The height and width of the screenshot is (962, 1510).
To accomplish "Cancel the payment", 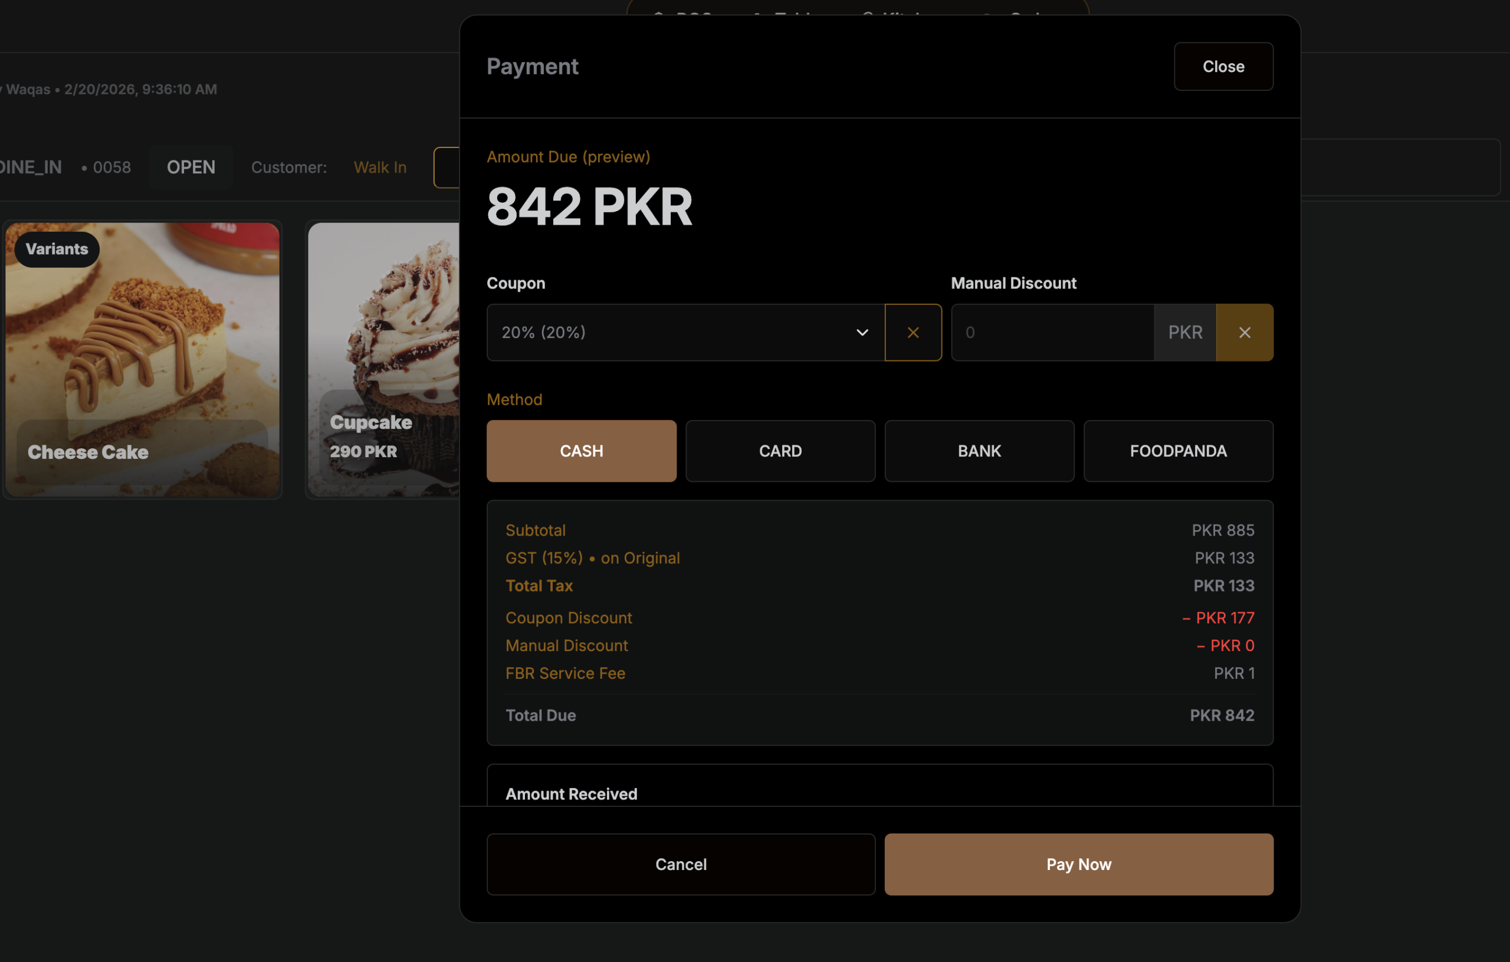I will 680,864.
